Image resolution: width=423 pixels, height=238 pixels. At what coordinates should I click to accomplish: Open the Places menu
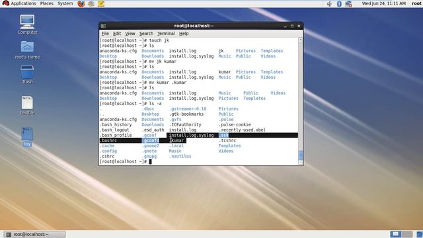coord(47,3)
